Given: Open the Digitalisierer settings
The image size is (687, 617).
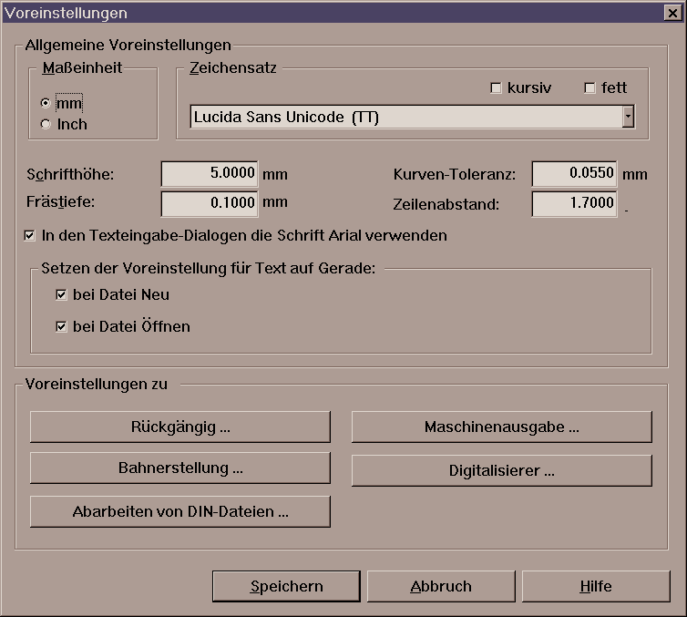Looking at the screenshot, I should [501, 470].
